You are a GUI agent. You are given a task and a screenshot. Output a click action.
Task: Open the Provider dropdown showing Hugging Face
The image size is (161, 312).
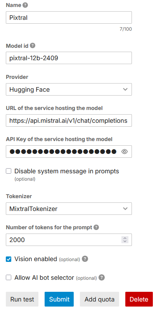(x=69, y=89)
